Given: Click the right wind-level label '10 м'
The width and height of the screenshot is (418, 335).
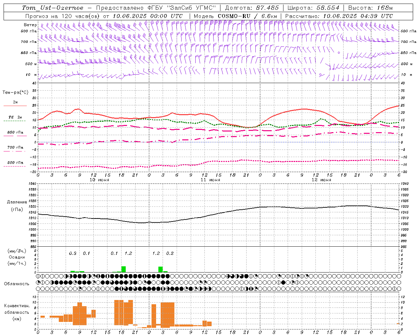Looking at the screenshot, I should tap(407, 75).
